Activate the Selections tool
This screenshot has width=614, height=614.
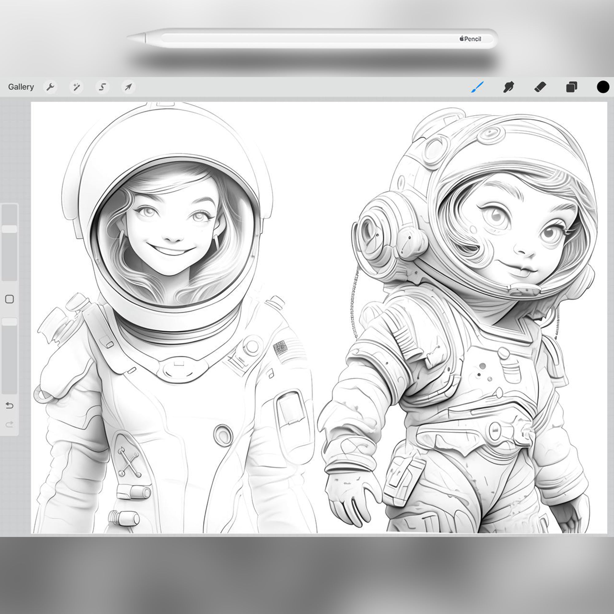102,87
